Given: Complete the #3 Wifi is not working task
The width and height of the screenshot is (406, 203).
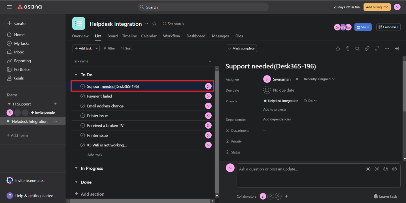Looking at the screenshot, I should click(83, 145).
